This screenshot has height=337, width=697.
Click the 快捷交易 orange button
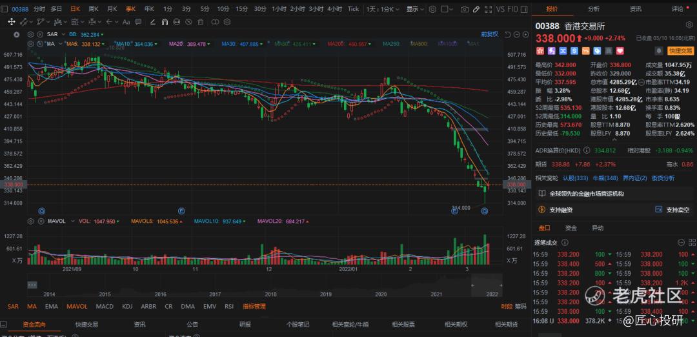click(680, 51)
